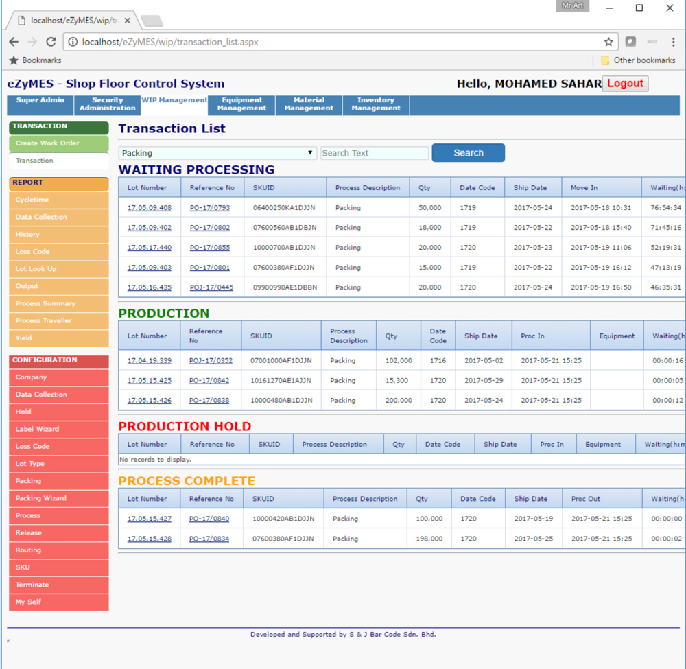Reload the page with refresh icon
The width and height of the screenshot is (686, 669).
coord(51,42)
